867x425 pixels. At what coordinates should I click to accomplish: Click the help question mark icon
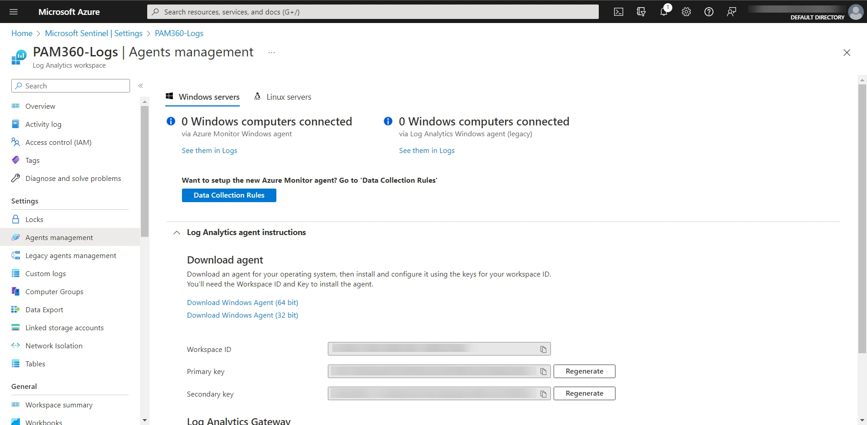[x=709, y=12]
